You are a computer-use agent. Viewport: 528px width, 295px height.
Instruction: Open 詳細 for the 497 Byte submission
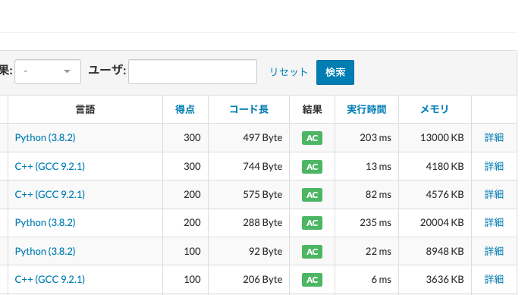click(x=494, y=137)
